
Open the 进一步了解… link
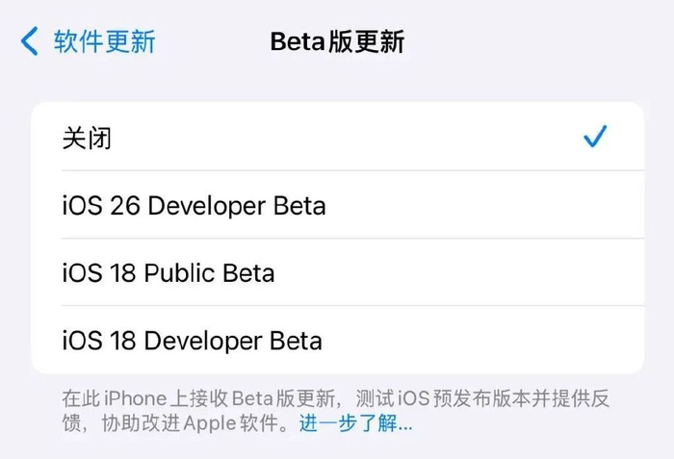[x=355, y=423]
